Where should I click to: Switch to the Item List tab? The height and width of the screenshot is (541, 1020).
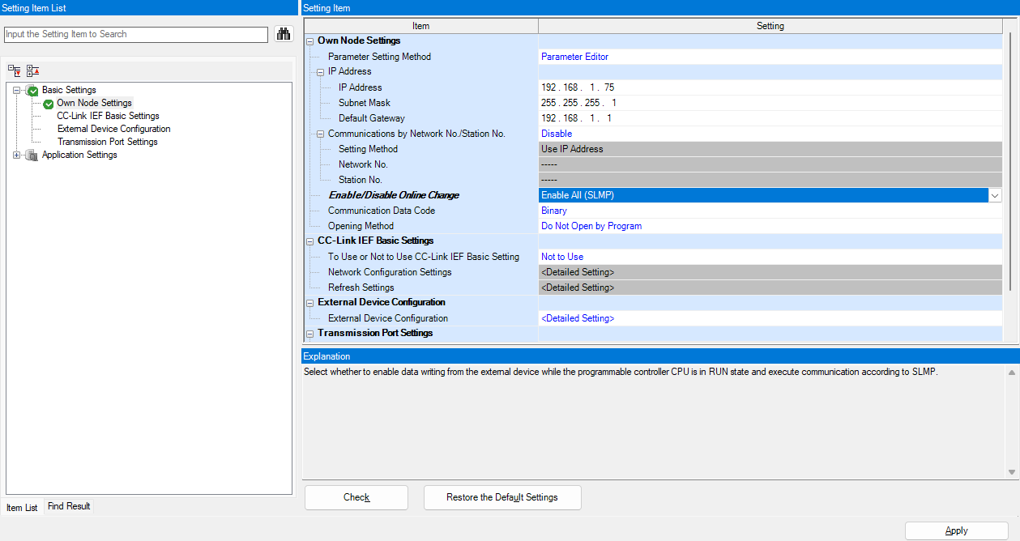pyautogui.click(x=22, y=508)
